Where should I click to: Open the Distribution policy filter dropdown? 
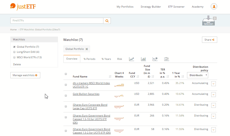pos(197,75)
